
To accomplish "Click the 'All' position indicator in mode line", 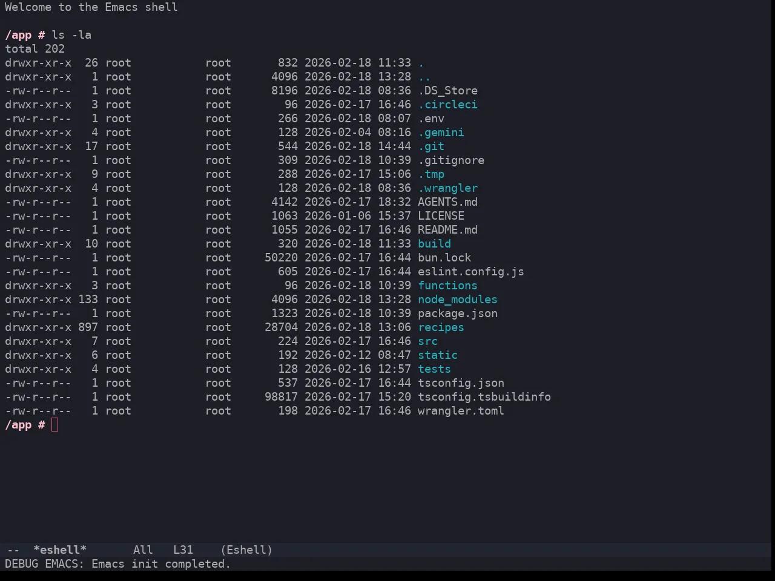I will 143,550.
